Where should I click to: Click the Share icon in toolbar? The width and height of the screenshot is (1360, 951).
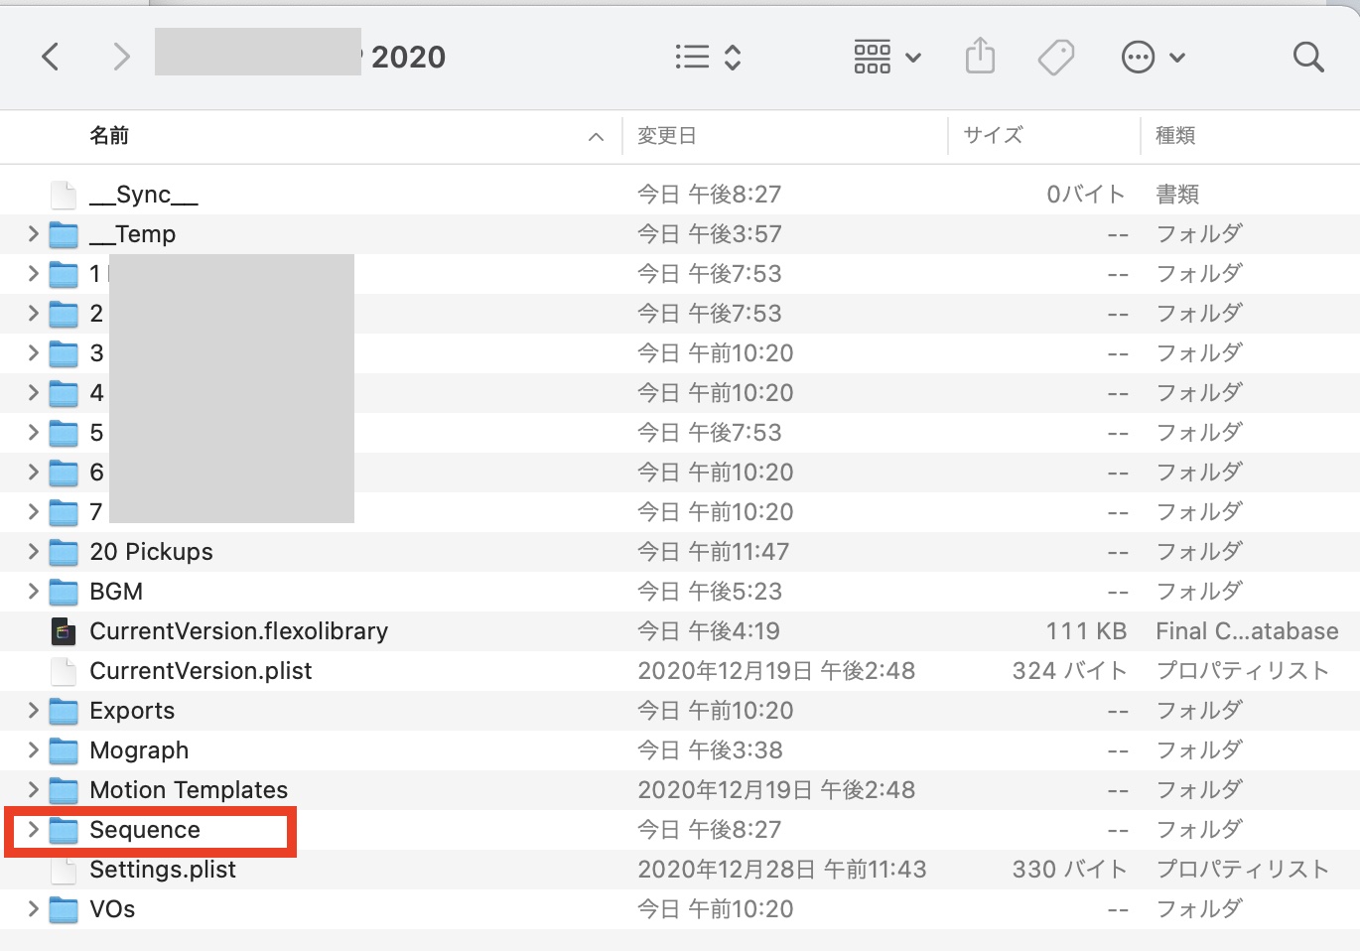coord(980,56)
